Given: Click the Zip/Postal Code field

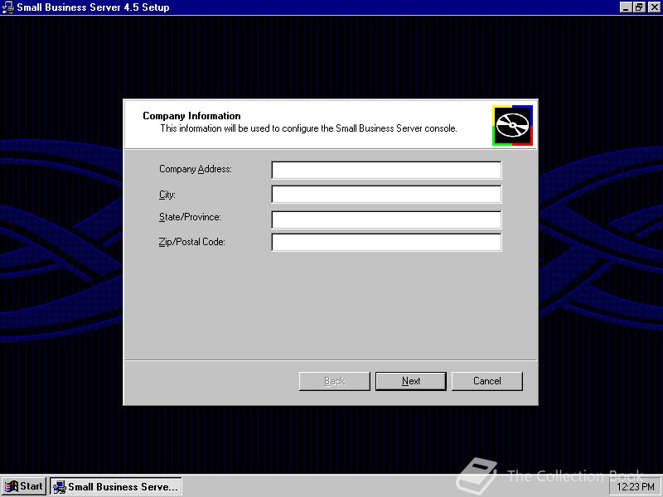Looking at the screenshot, I should [x=386, y=242].
